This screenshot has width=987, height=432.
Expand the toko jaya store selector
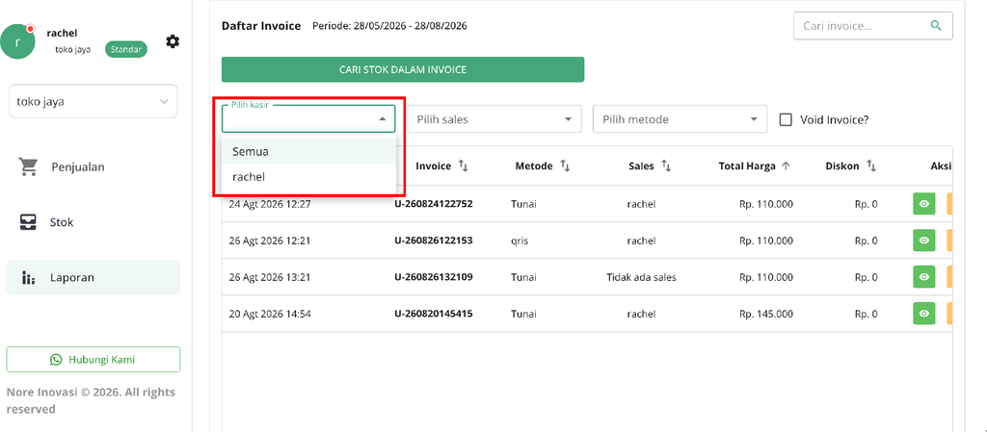(x=93, y=102)
